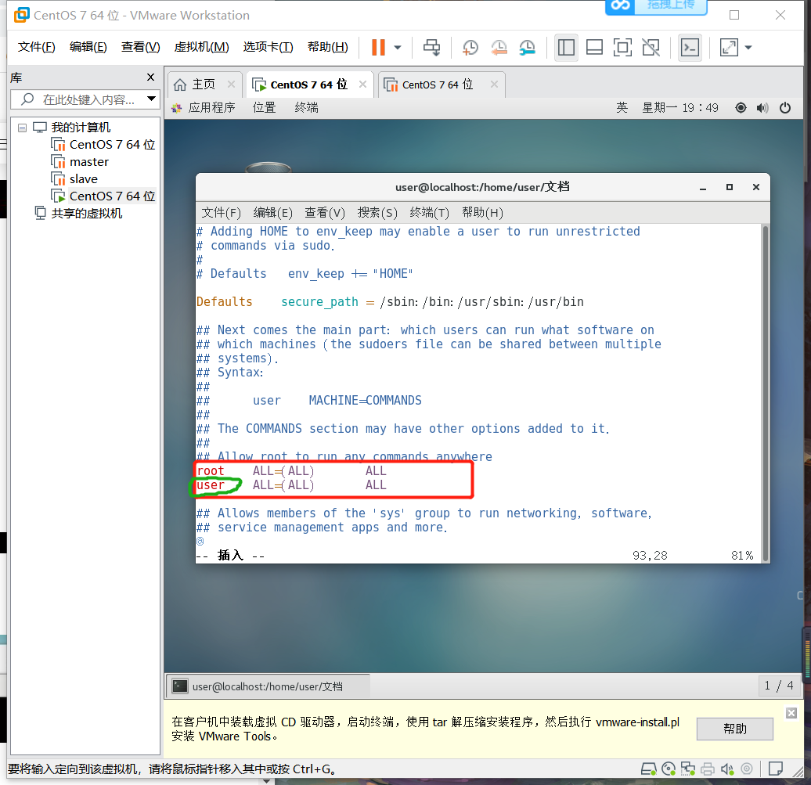Open the library search dropdown arrow
The height and width of the screenshot is (785, 811).
[x=151, y=99]
